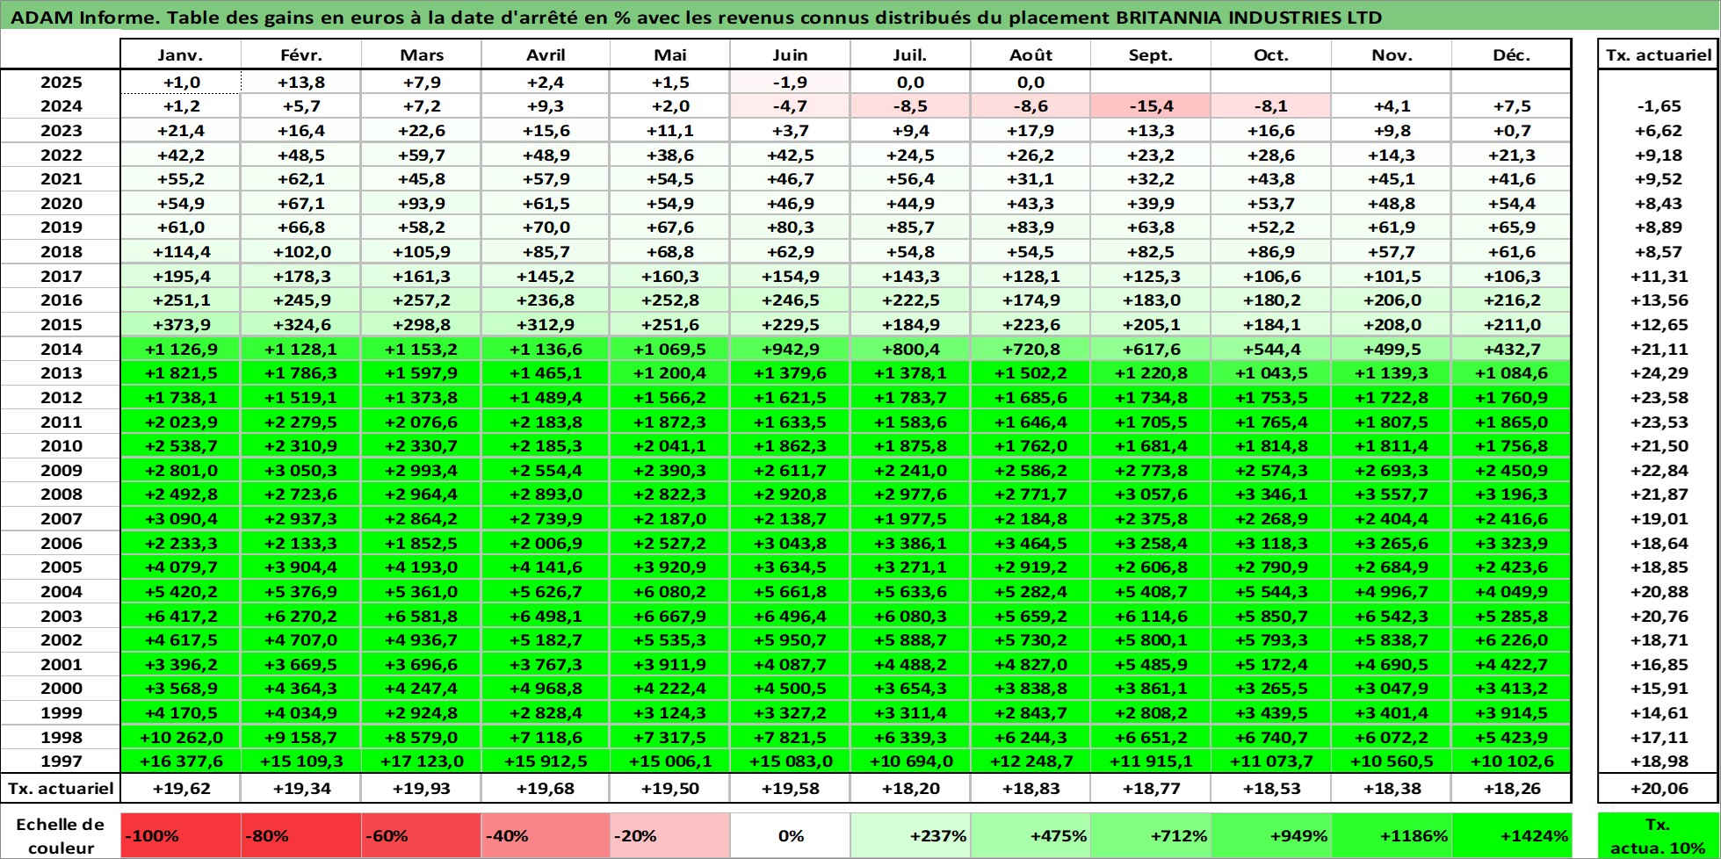Screen dimensions: 1721x859
Task: Select the -20% pale pink scale swatch
Action: [669, 836]
